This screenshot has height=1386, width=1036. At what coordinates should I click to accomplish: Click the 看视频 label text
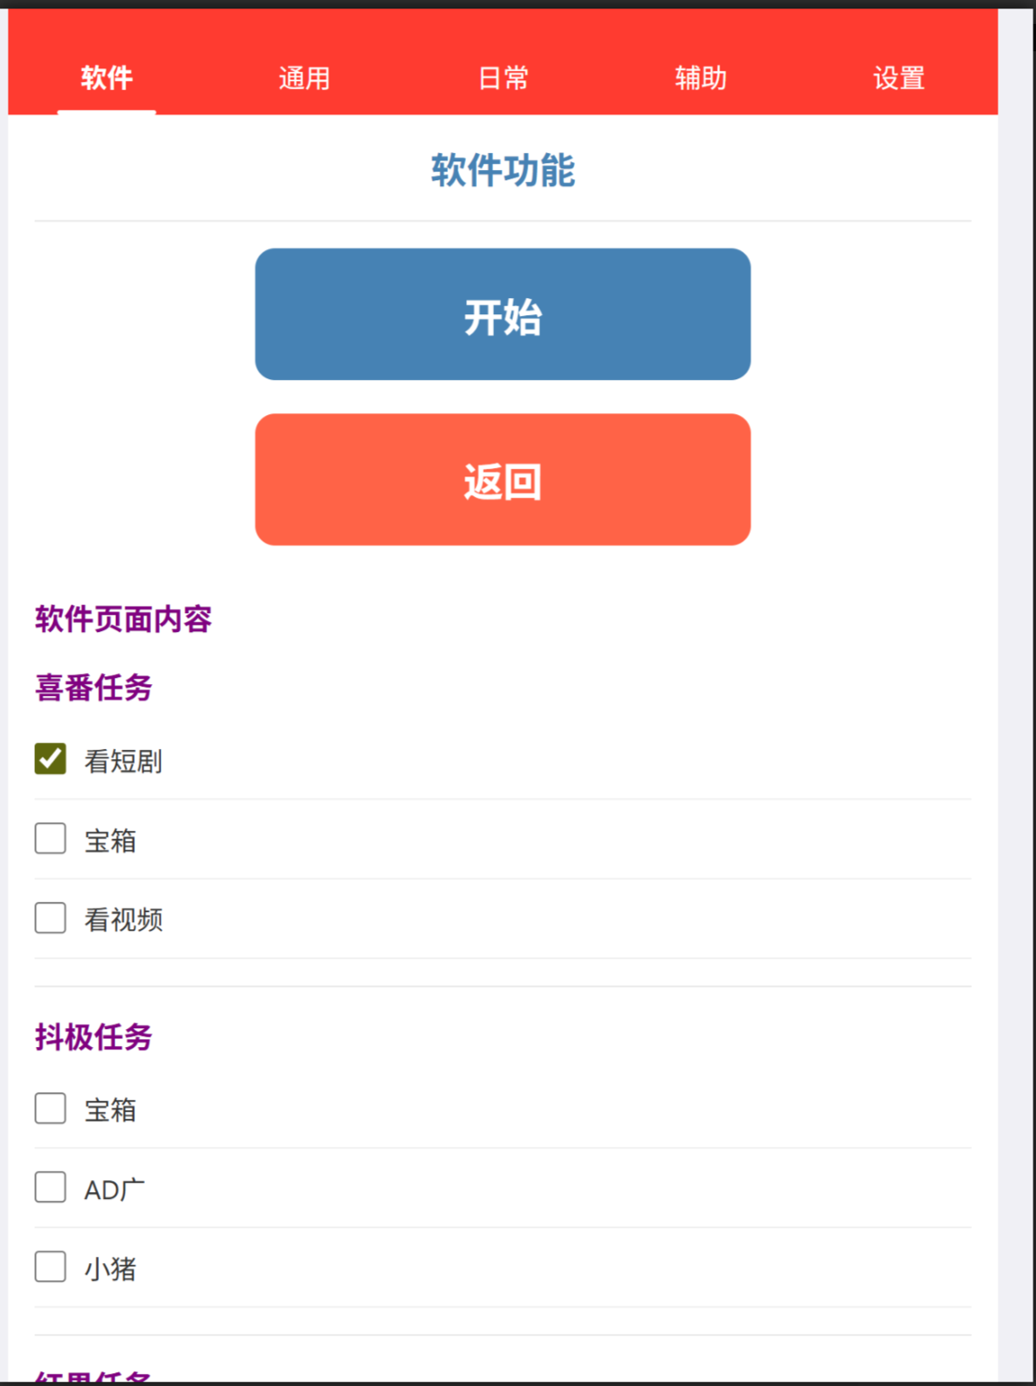(x=124, y=920)
